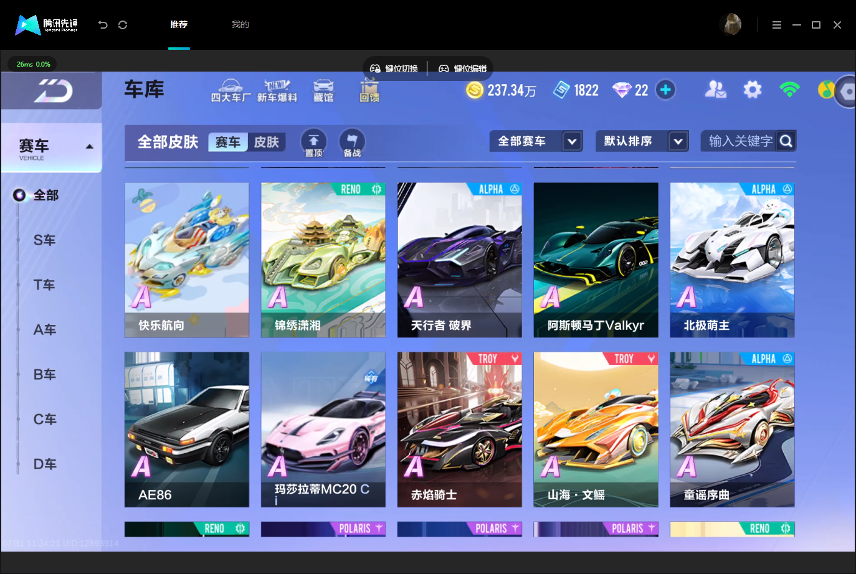The height and width of the screenshot is (574, 856).
Task: Select the 锦绣潇湘 car card
Action: coord(323,260)
